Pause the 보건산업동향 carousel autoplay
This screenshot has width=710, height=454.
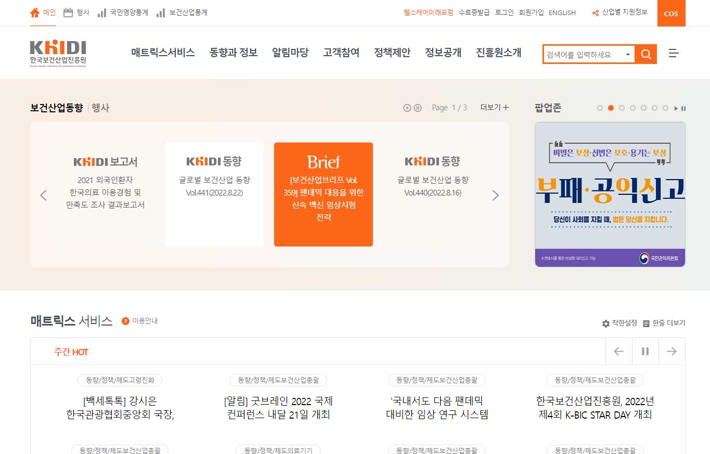[418, 108]
